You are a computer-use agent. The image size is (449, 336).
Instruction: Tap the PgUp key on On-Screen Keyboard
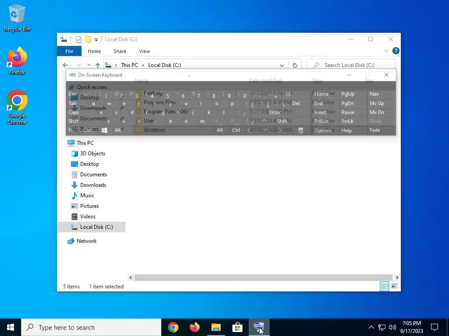(x=348, y=94)
